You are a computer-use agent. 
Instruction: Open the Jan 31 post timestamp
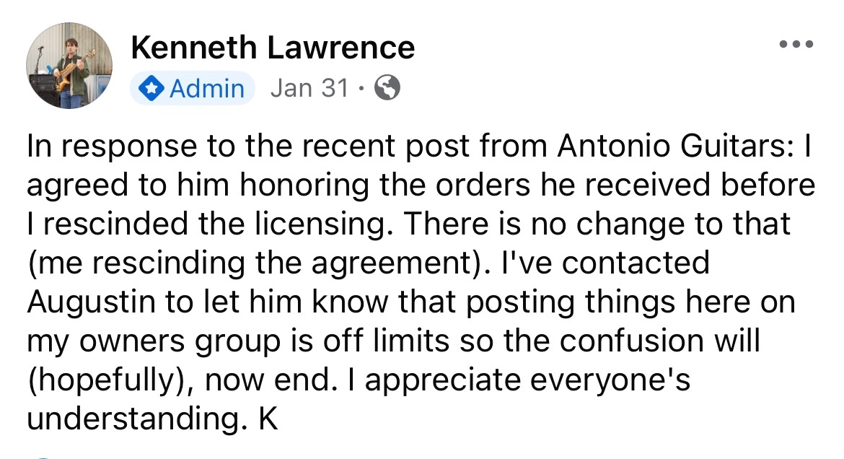tap(309, 88)
